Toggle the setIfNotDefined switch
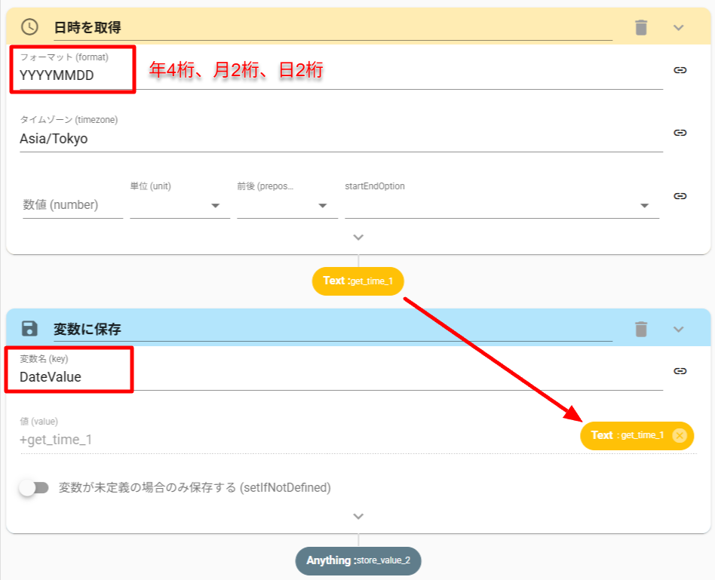 [34, 488]
